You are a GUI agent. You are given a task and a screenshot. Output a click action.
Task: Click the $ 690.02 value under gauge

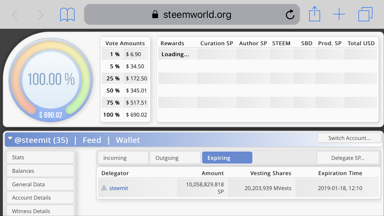(x=51, y=115)
